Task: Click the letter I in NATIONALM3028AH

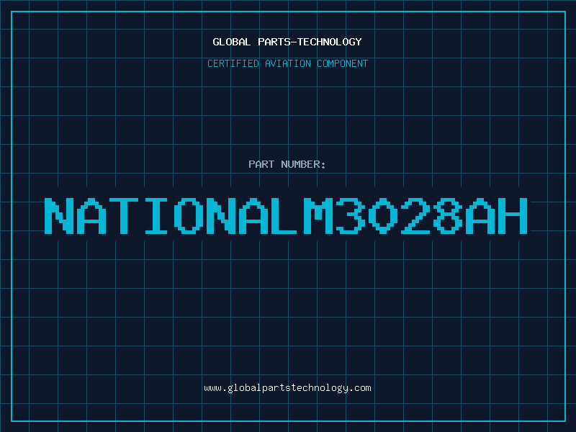Action: click(x=156, y=216)
